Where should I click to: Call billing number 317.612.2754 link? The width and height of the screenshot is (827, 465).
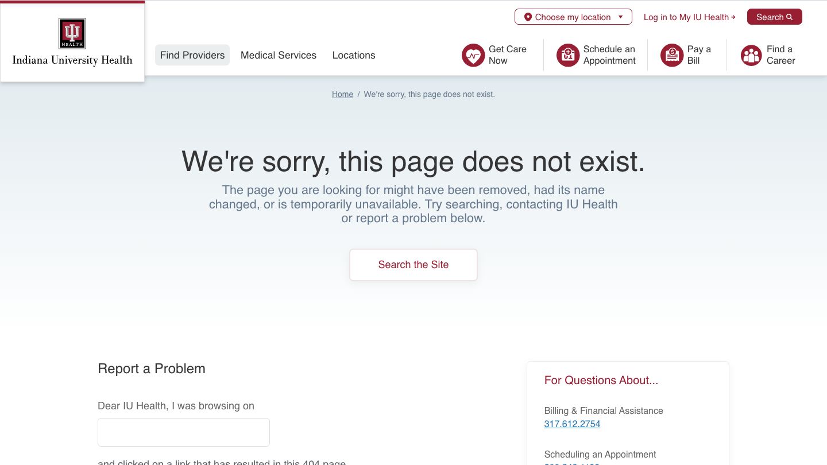click(572, 424)
